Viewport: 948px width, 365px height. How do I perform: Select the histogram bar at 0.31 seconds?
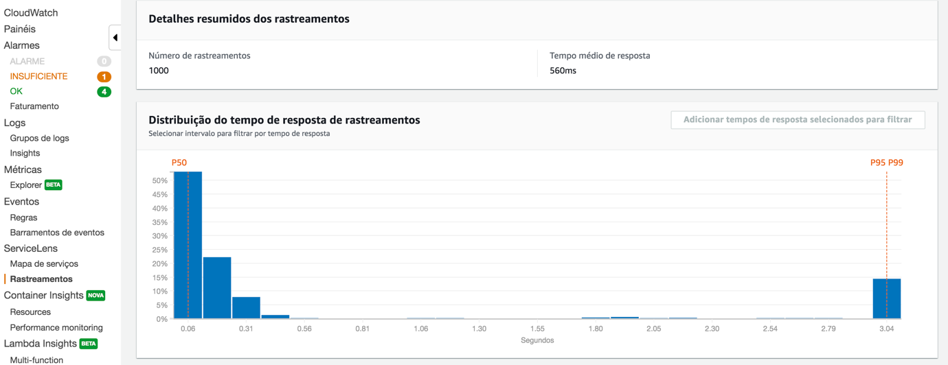[246, 307]
